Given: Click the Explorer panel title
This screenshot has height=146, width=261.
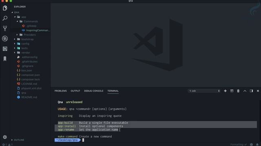Looking at the screenshot, I should (20, 7).
